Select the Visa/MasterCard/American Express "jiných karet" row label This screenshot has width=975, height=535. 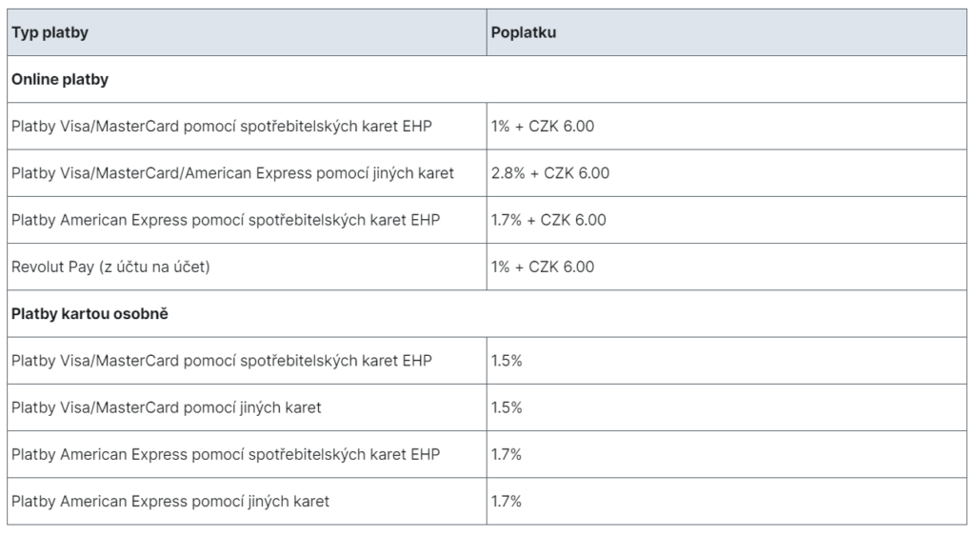click(x=232, y=173)
